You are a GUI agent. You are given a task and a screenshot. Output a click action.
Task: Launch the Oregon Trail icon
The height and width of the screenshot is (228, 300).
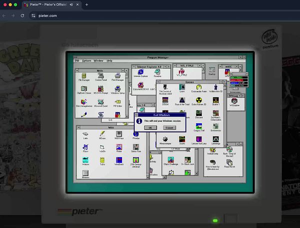click(199, 127)
